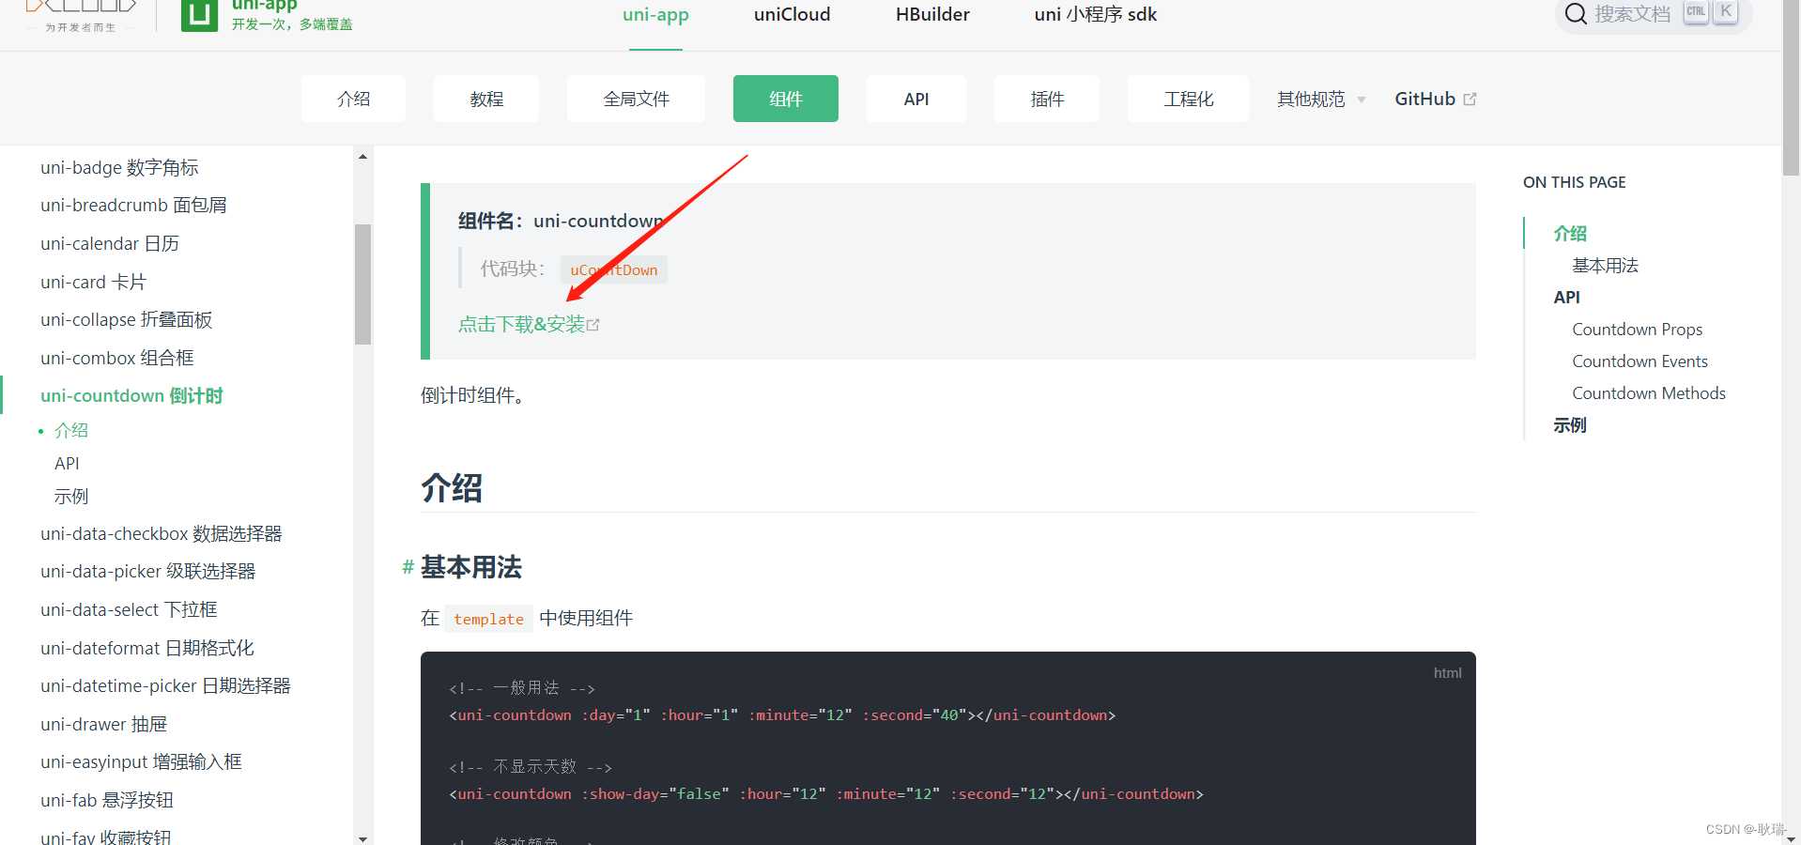Select the API navigation button
Screen dimensions: 1801x845
click(x=916, y=99)
